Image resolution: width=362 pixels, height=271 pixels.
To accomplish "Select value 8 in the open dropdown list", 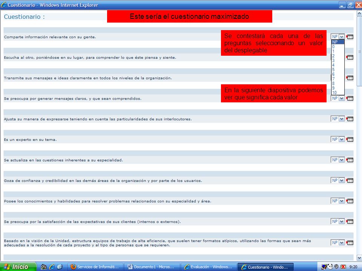I will tap(338, 84).
